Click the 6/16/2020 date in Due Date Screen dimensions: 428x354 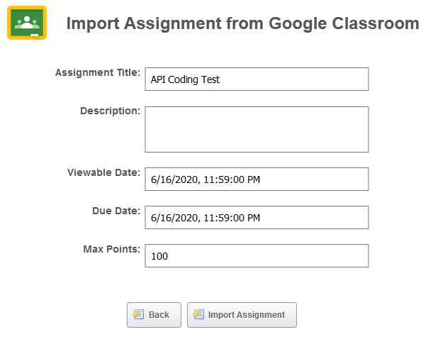pos(176,218)
